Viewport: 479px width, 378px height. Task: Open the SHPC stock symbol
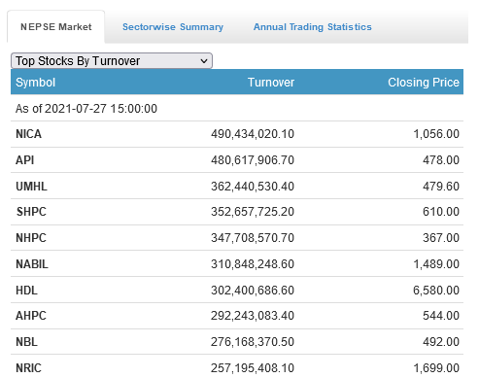point(31,212)
